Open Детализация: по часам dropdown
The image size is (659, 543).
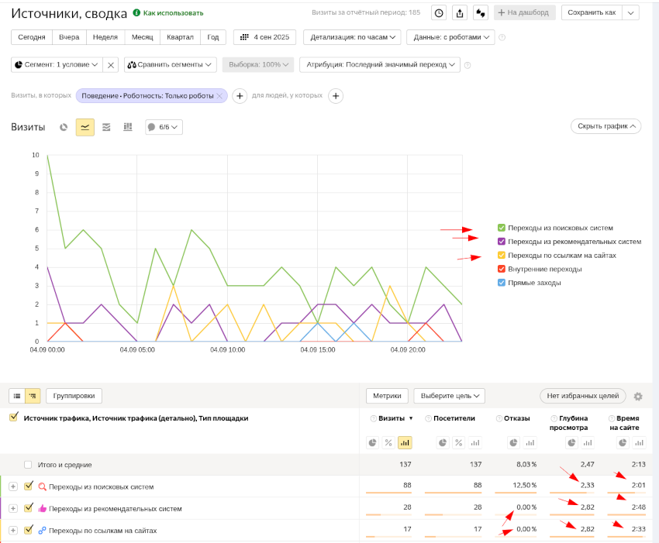[352, 37]
